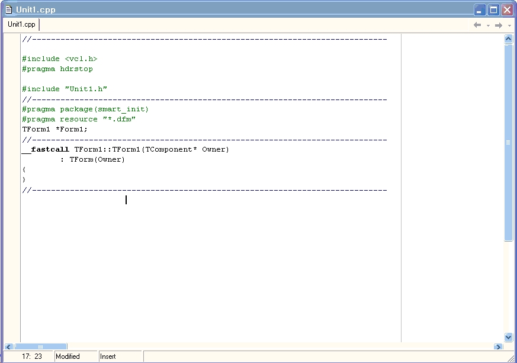Minimize the Unit1.cpp editor window
517x363 pixels.
click(x=480, y=9)
